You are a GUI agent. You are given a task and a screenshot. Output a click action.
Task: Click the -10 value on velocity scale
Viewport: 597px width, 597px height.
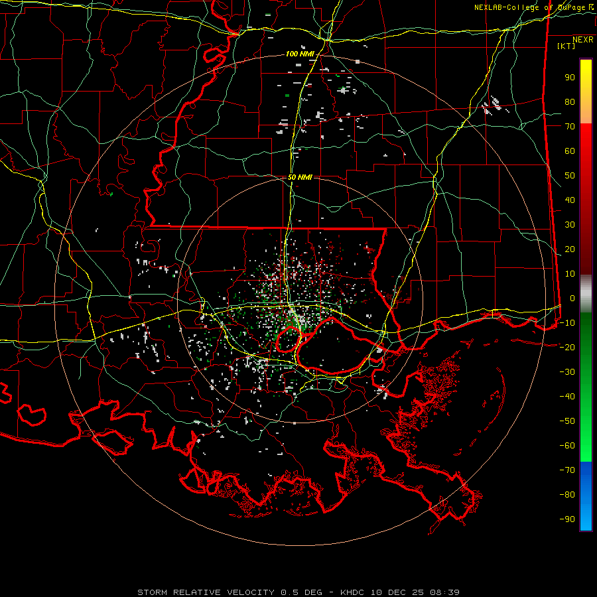pyautogui.click(x=567, y=323)
